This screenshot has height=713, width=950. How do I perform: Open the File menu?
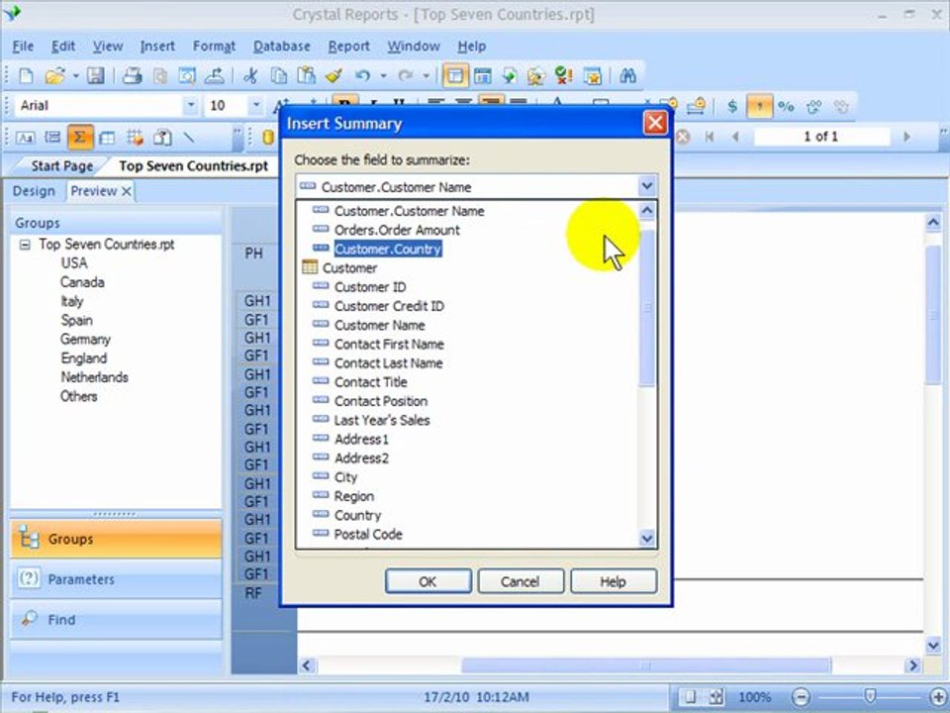pos(23,47)
